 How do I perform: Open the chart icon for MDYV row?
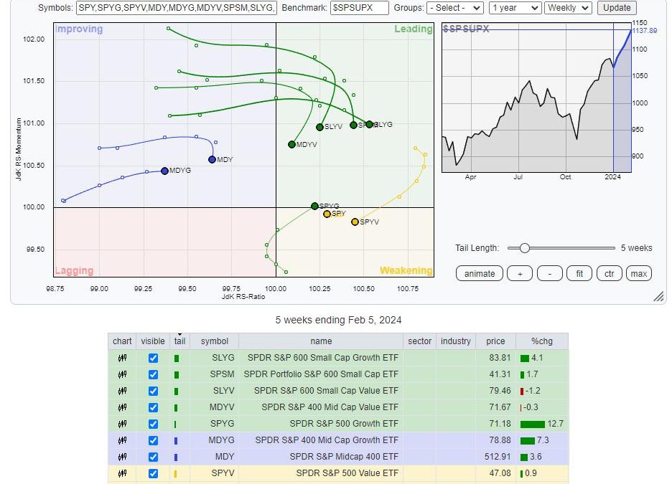122,407
